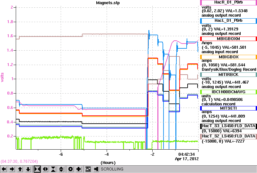Click the '(-5, 1045) VAL=581.501' readout
Screen dimensions: 257x173
pyautogui.click(x=224, y=47)
